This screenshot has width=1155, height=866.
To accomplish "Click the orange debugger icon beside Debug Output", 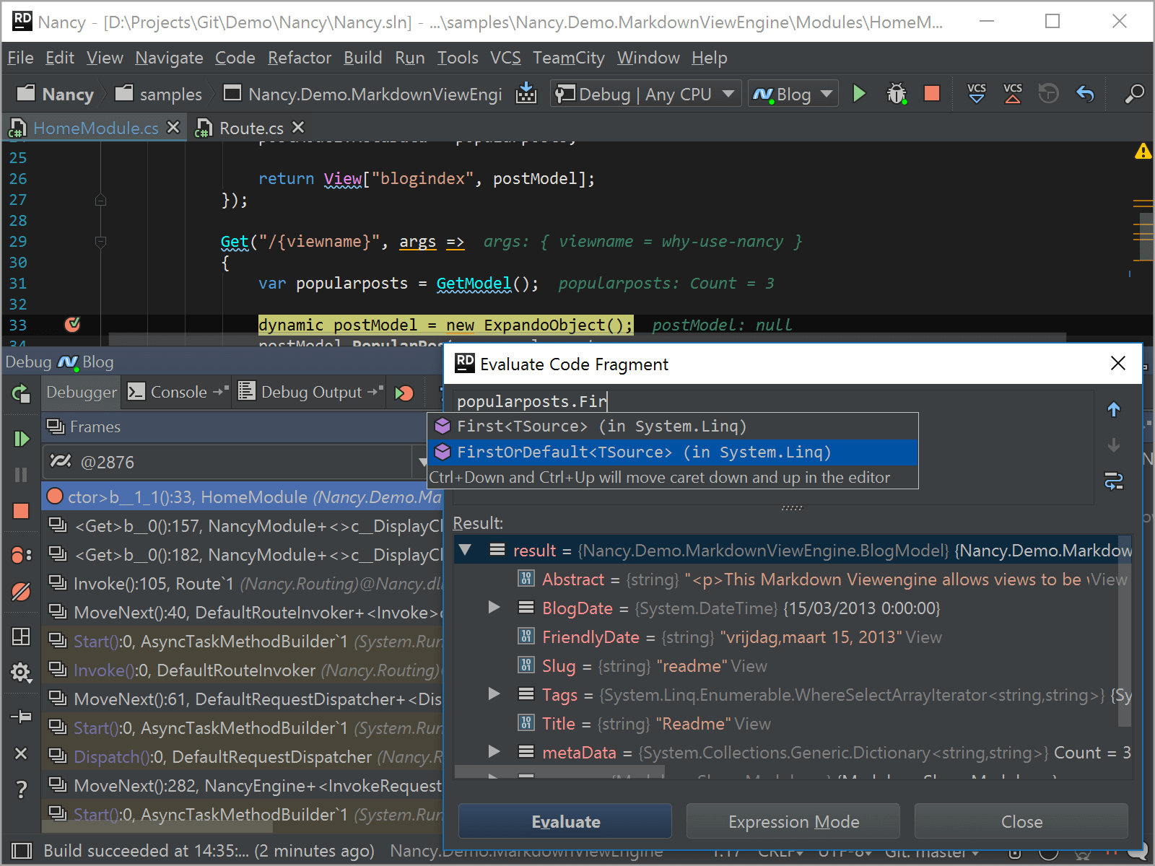I will tap(404, 393).
